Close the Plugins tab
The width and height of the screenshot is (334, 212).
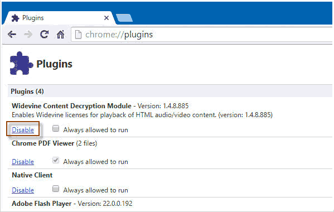107,18
